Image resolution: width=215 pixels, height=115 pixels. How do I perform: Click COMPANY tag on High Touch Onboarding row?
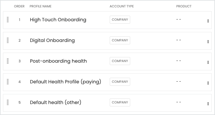point(120,20)
